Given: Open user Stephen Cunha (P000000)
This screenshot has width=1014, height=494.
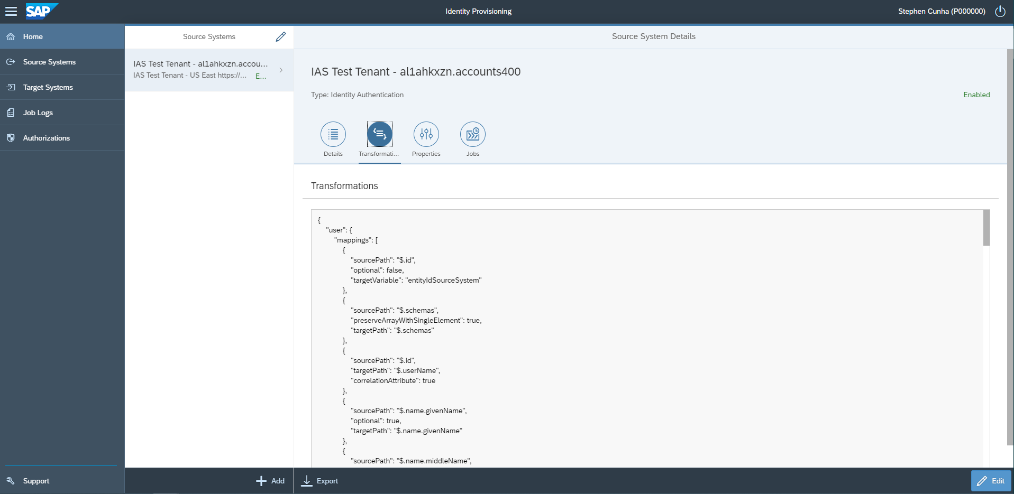Looking at the screenshot, I should [x=942, y=11].
